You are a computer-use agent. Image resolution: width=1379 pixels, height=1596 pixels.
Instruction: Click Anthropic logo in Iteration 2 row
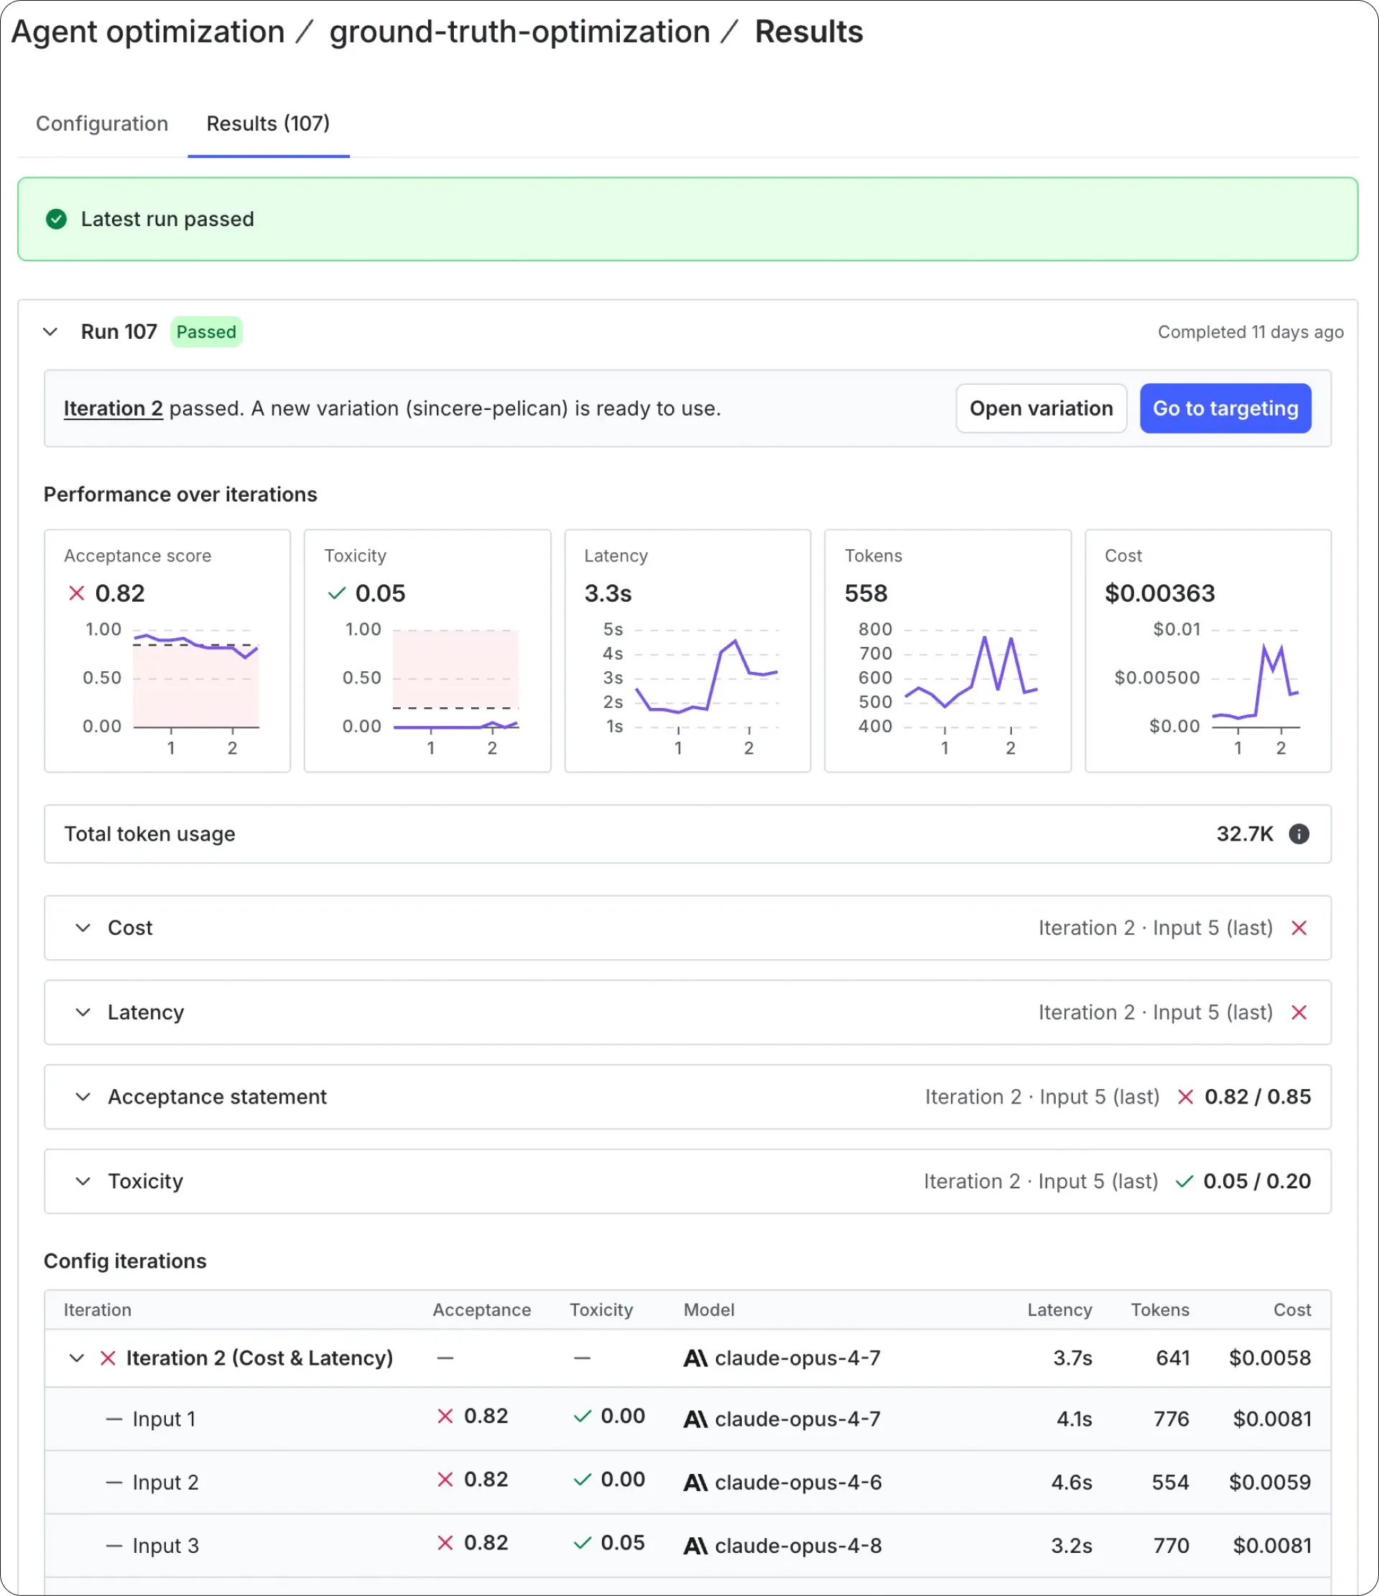[696, 1358]
